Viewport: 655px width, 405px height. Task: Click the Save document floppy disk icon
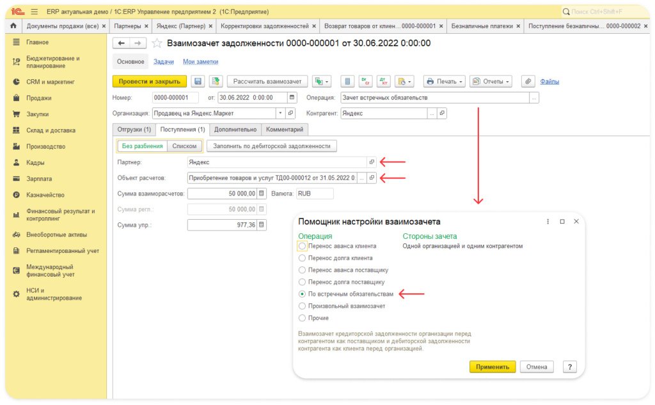point(198,82)
